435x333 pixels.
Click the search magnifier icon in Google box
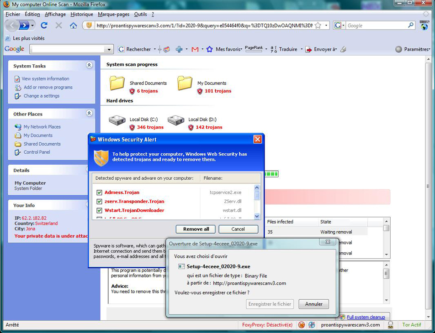(x=411, y=26)
